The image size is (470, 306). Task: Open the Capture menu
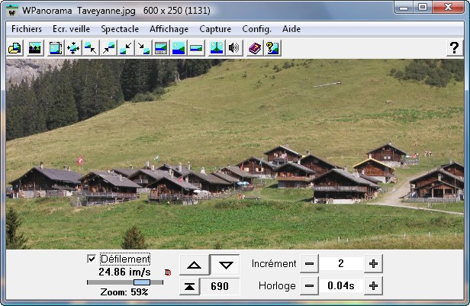[x=215, y=29]
